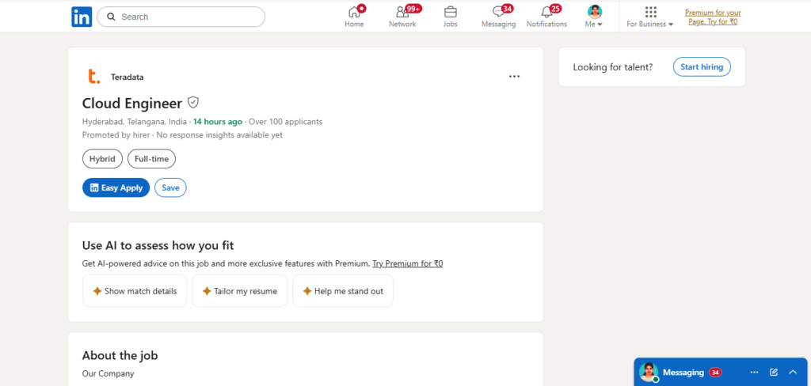The image size is (811, 386).
Task: Click the Start hiring button
Action: [702, 66]
